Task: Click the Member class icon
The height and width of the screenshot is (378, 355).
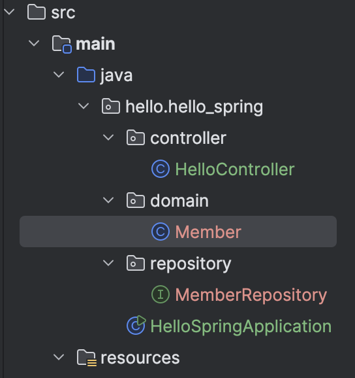Action: coord(161,232)
